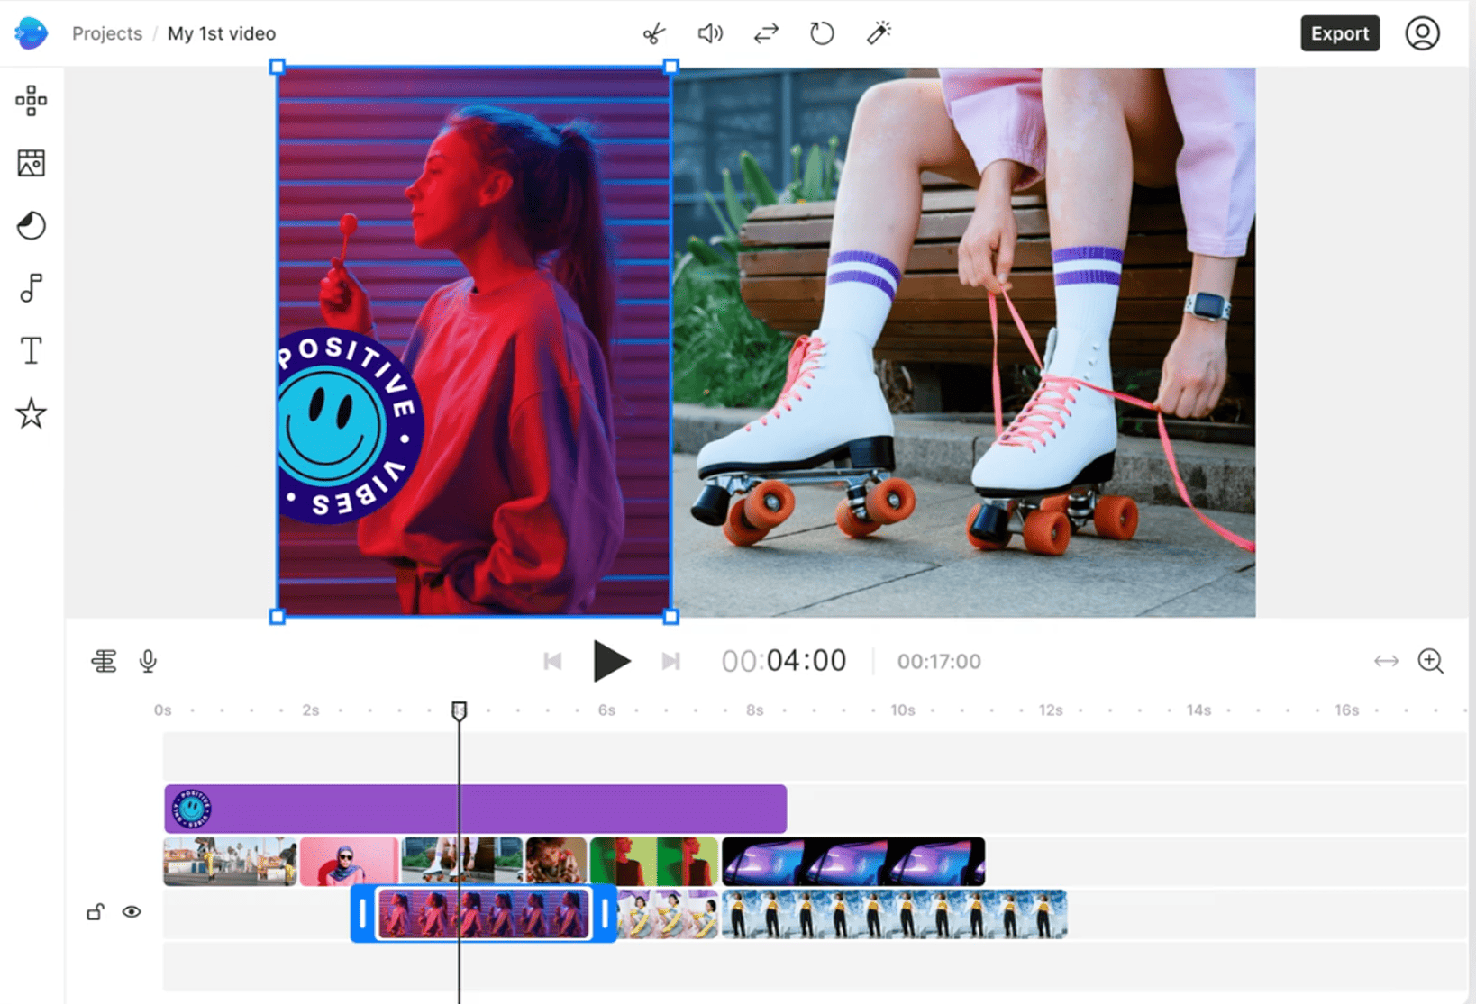Click the Export button
Viewport: 1476px width, 1004px height.
tap(1339, 33)
